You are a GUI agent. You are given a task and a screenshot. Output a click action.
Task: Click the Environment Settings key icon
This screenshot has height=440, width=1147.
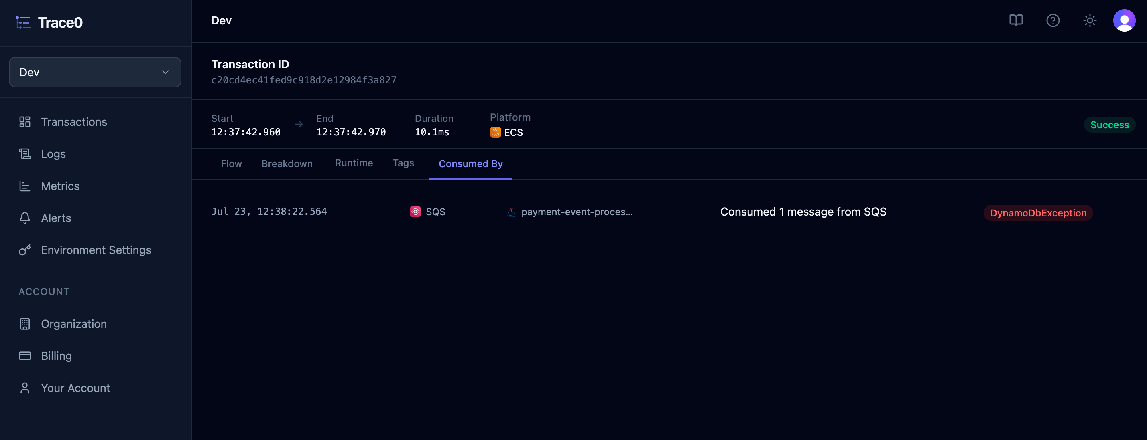[x=25, y=250]
